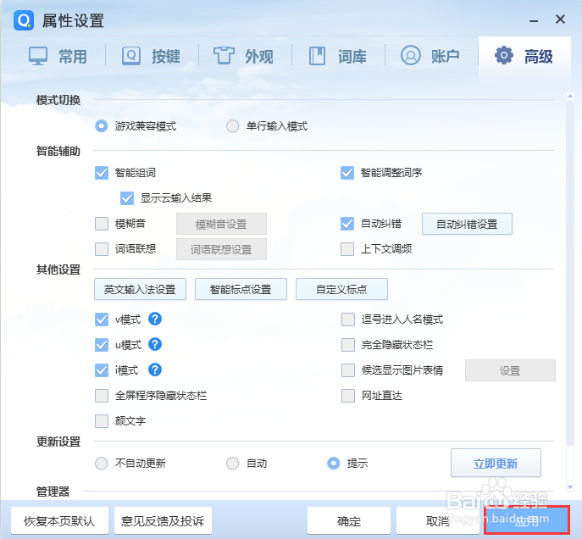Confirm with the 确定 button
The width and height of the screenshot is (582, 539).
coord(349,521)
